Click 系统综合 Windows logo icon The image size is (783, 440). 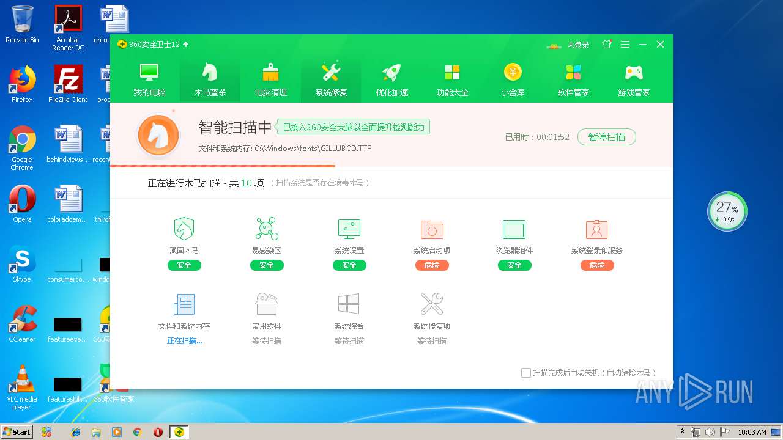pos(349,304)
